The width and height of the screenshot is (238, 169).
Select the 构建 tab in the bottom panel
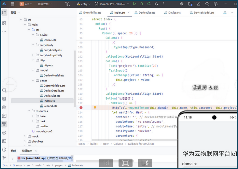14,151
